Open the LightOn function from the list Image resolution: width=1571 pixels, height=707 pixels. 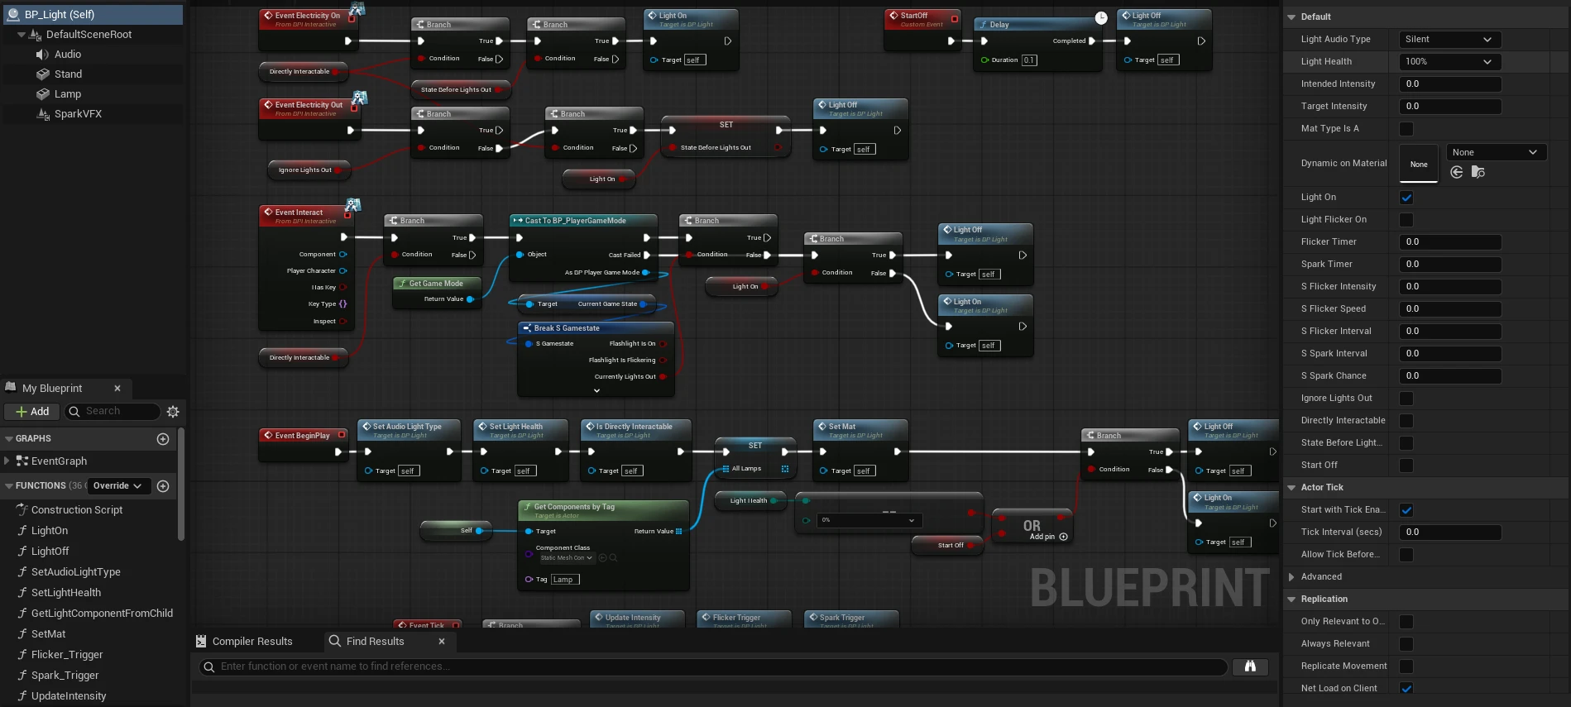click(x=50, y=531)
